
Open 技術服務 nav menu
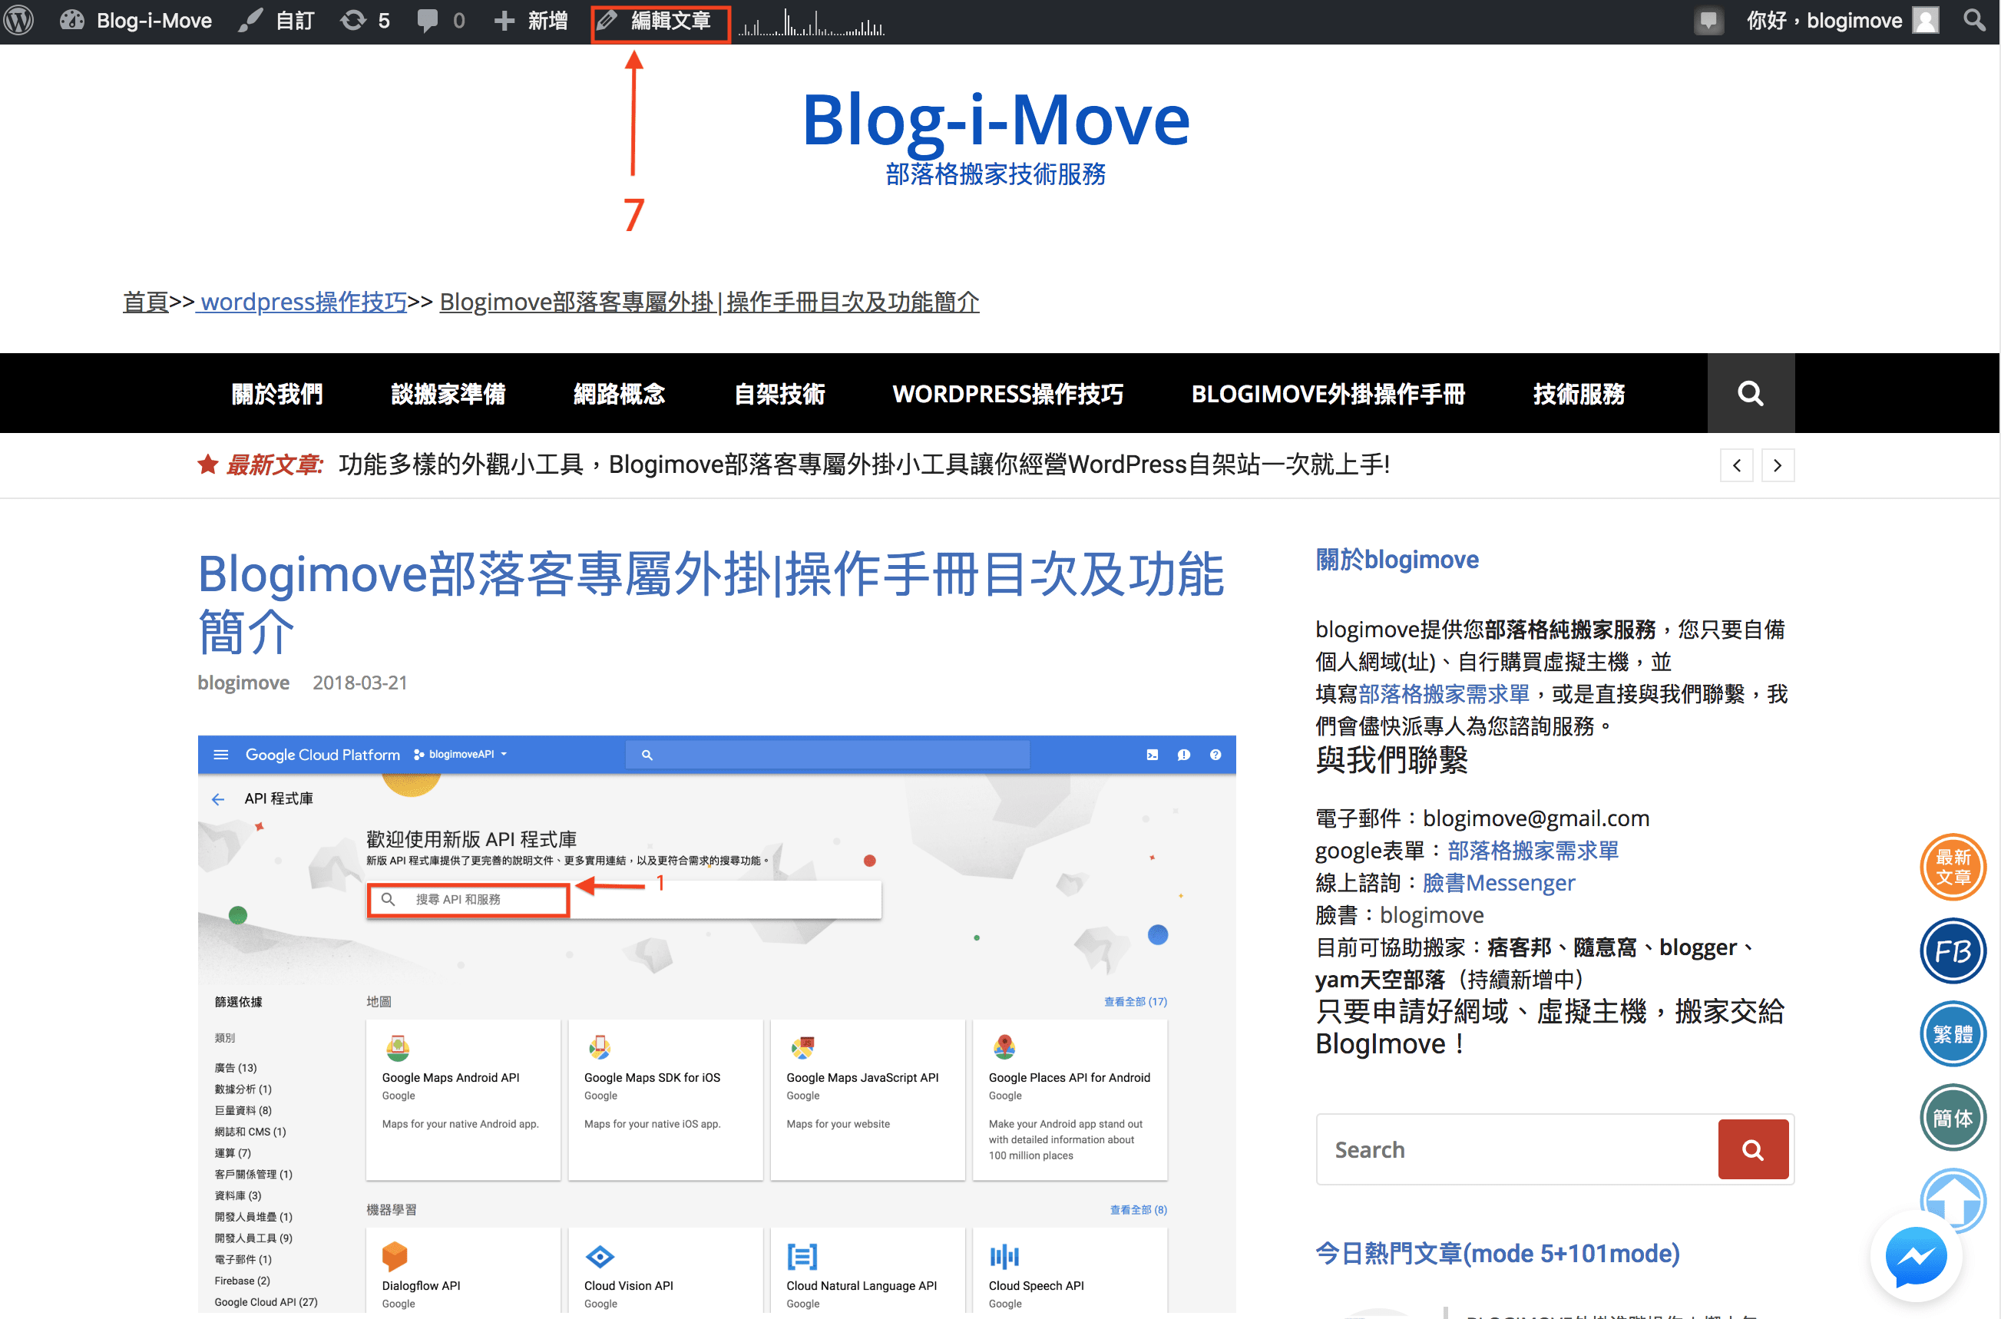click(1578, 393)
